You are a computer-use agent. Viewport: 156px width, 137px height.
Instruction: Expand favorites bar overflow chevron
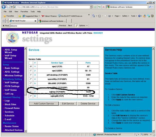tap(89, 15)
